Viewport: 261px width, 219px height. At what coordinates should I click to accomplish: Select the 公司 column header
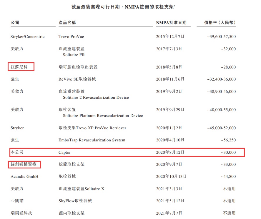[15, 22]
